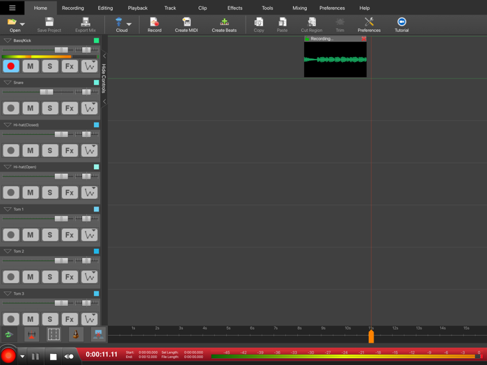
Task: Switch to the Recording tab
Action: pos(72,8)
